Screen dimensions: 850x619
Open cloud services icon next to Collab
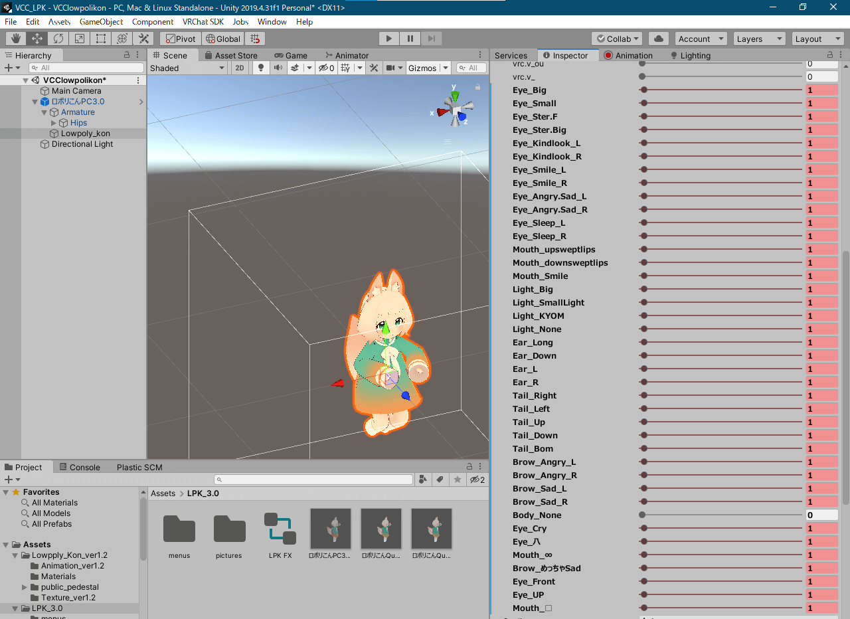coord(658,39)
